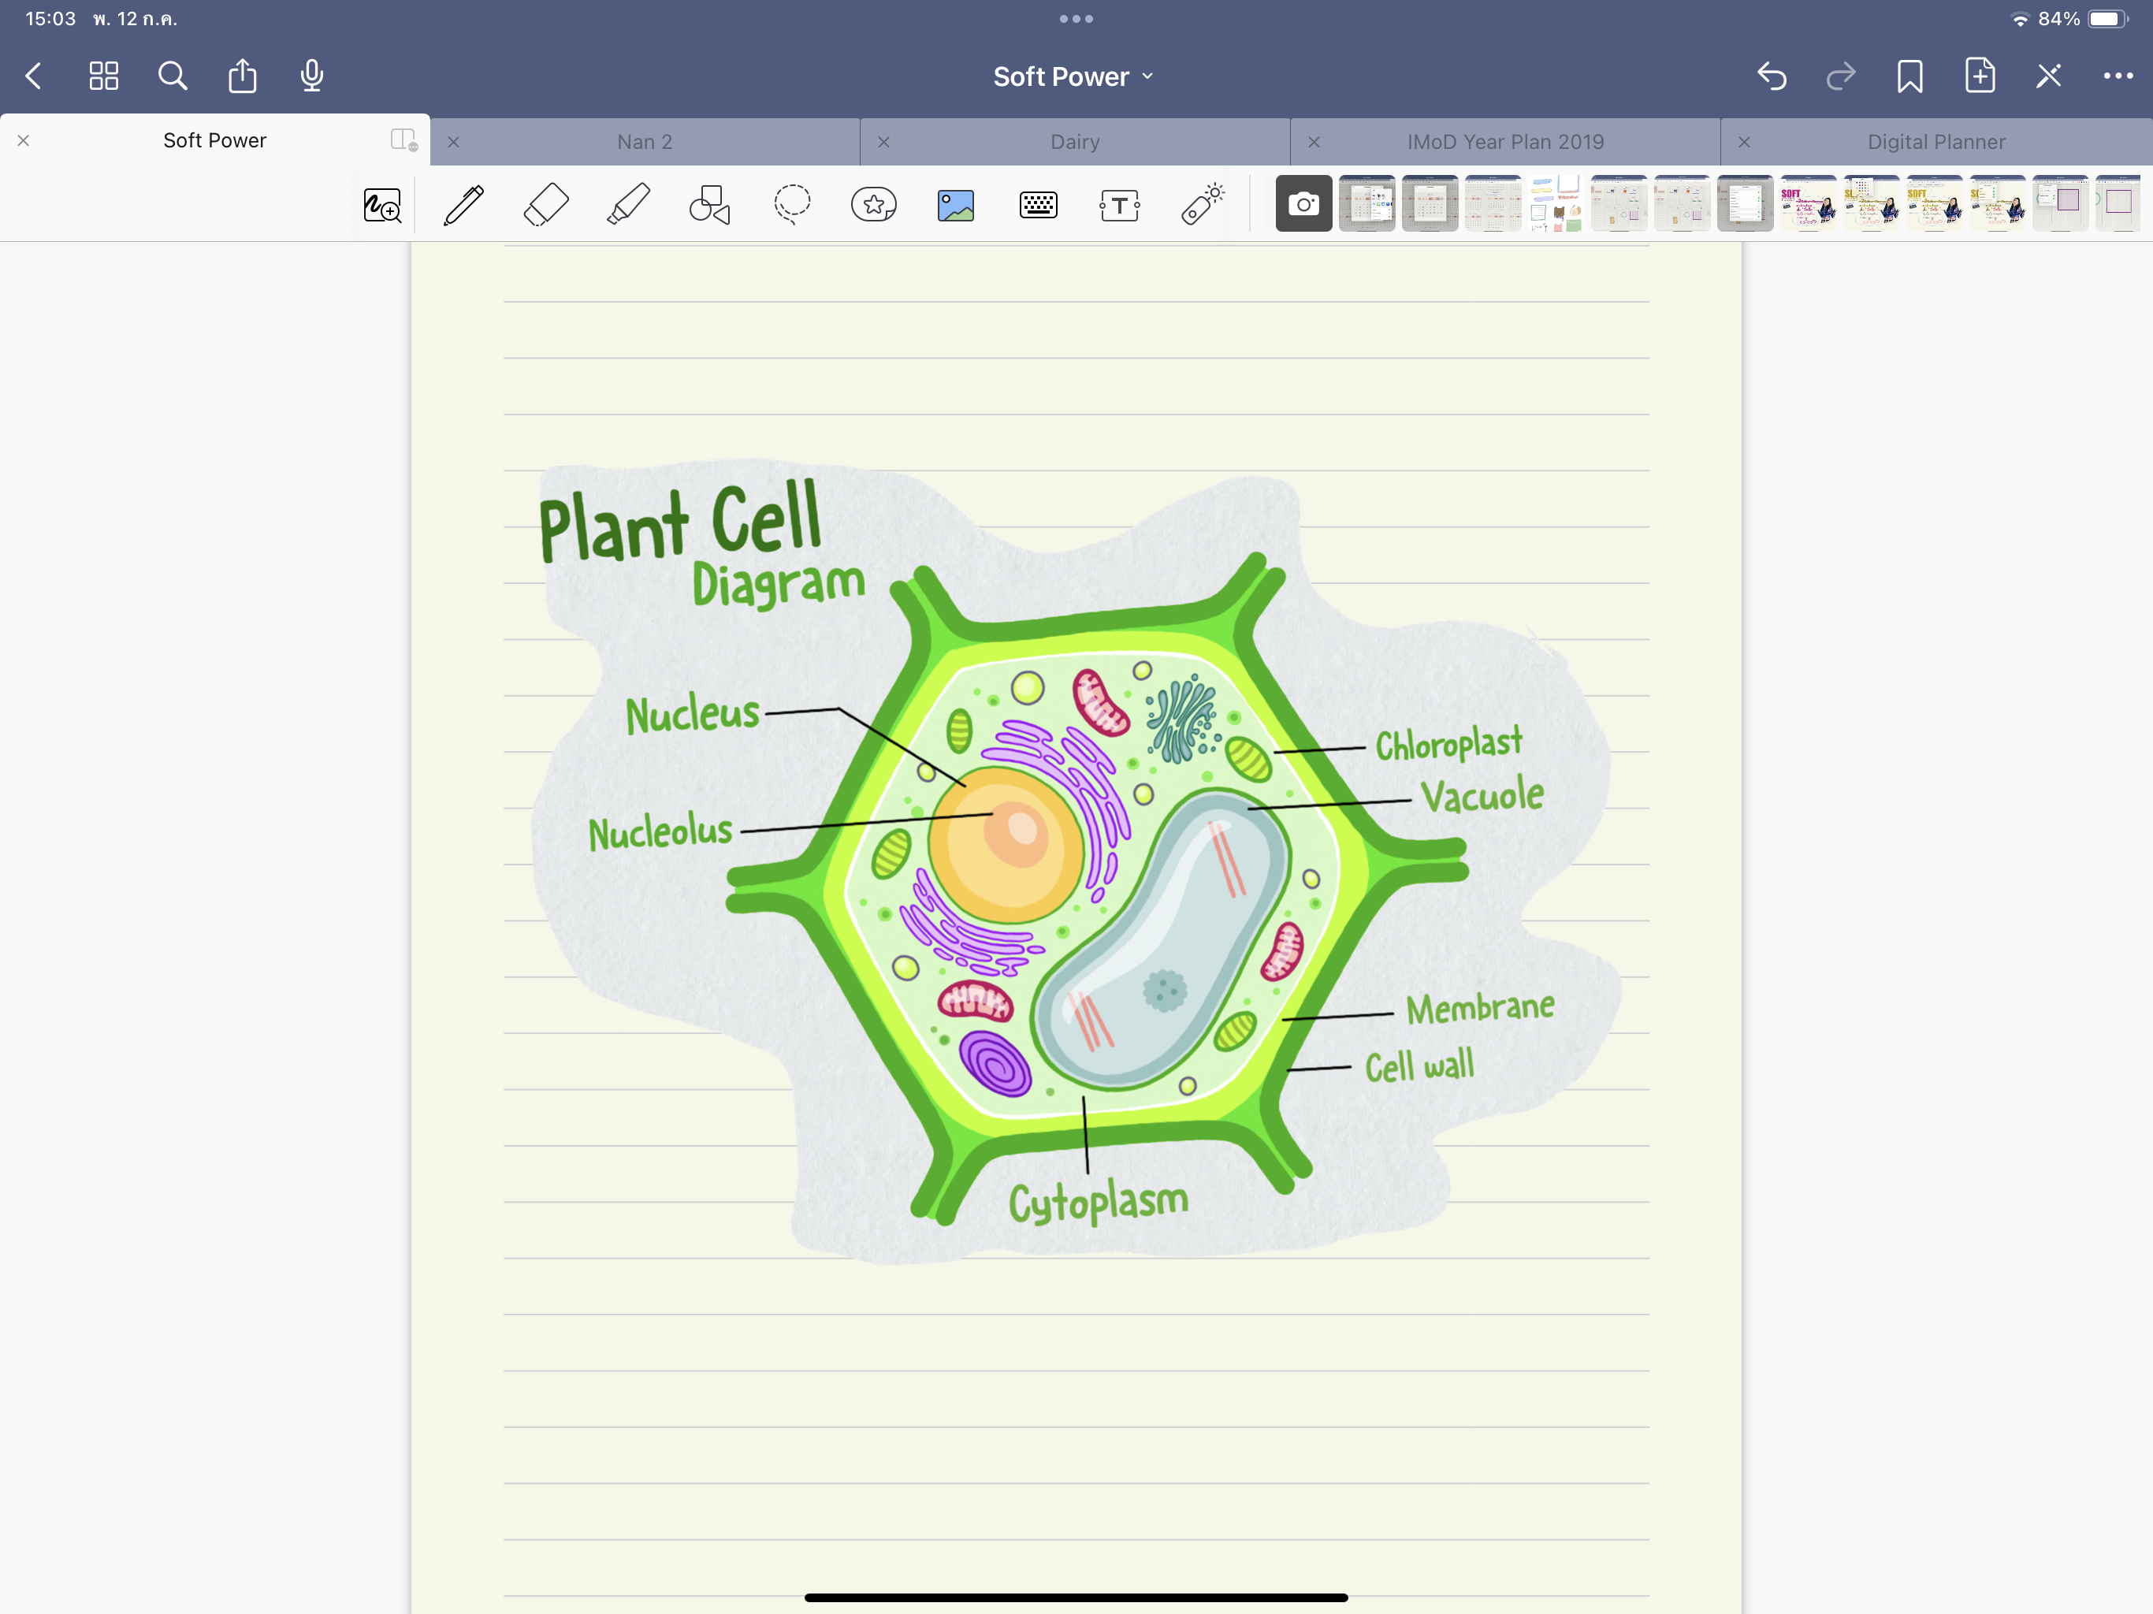Open the Elements sticker tool
This screenshot has width=2153, height=1614.
pyautogui.click(x=873, y=206)
